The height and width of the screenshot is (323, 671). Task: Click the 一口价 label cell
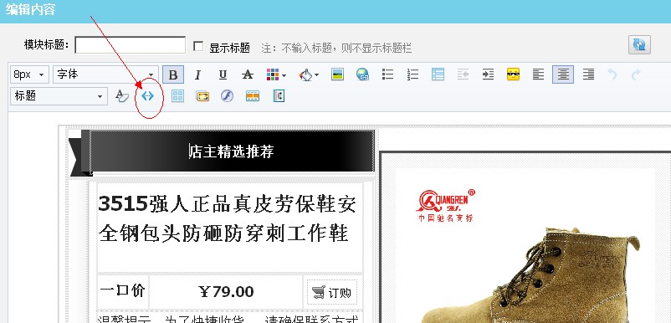pyautogui.click(x=123, y=291)
